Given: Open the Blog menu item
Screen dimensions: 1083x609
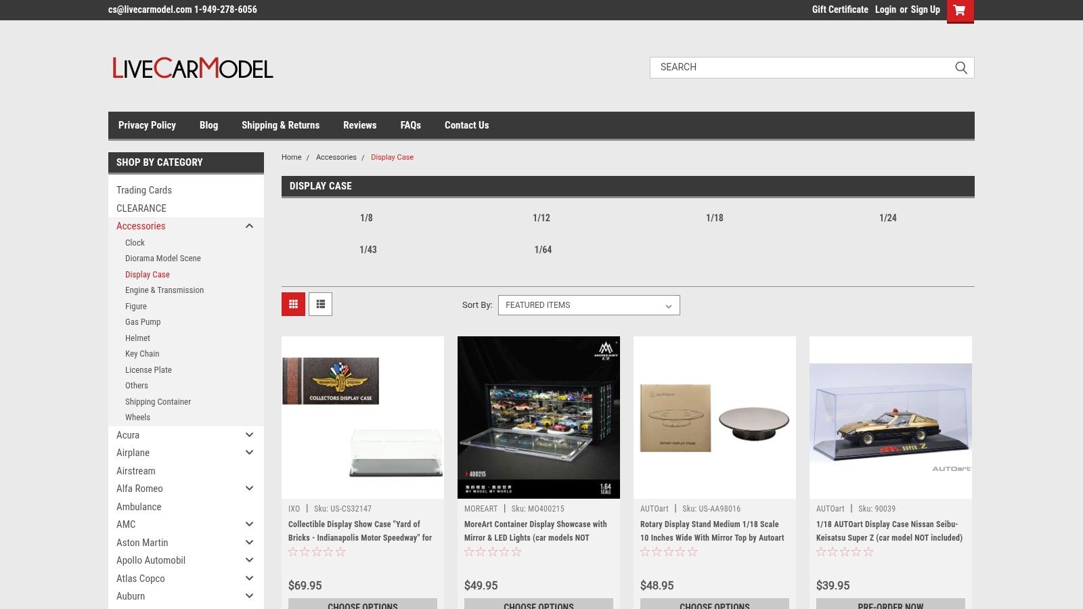Looking at the screenshot, I should pyautogui.click(x=208, y=125).
